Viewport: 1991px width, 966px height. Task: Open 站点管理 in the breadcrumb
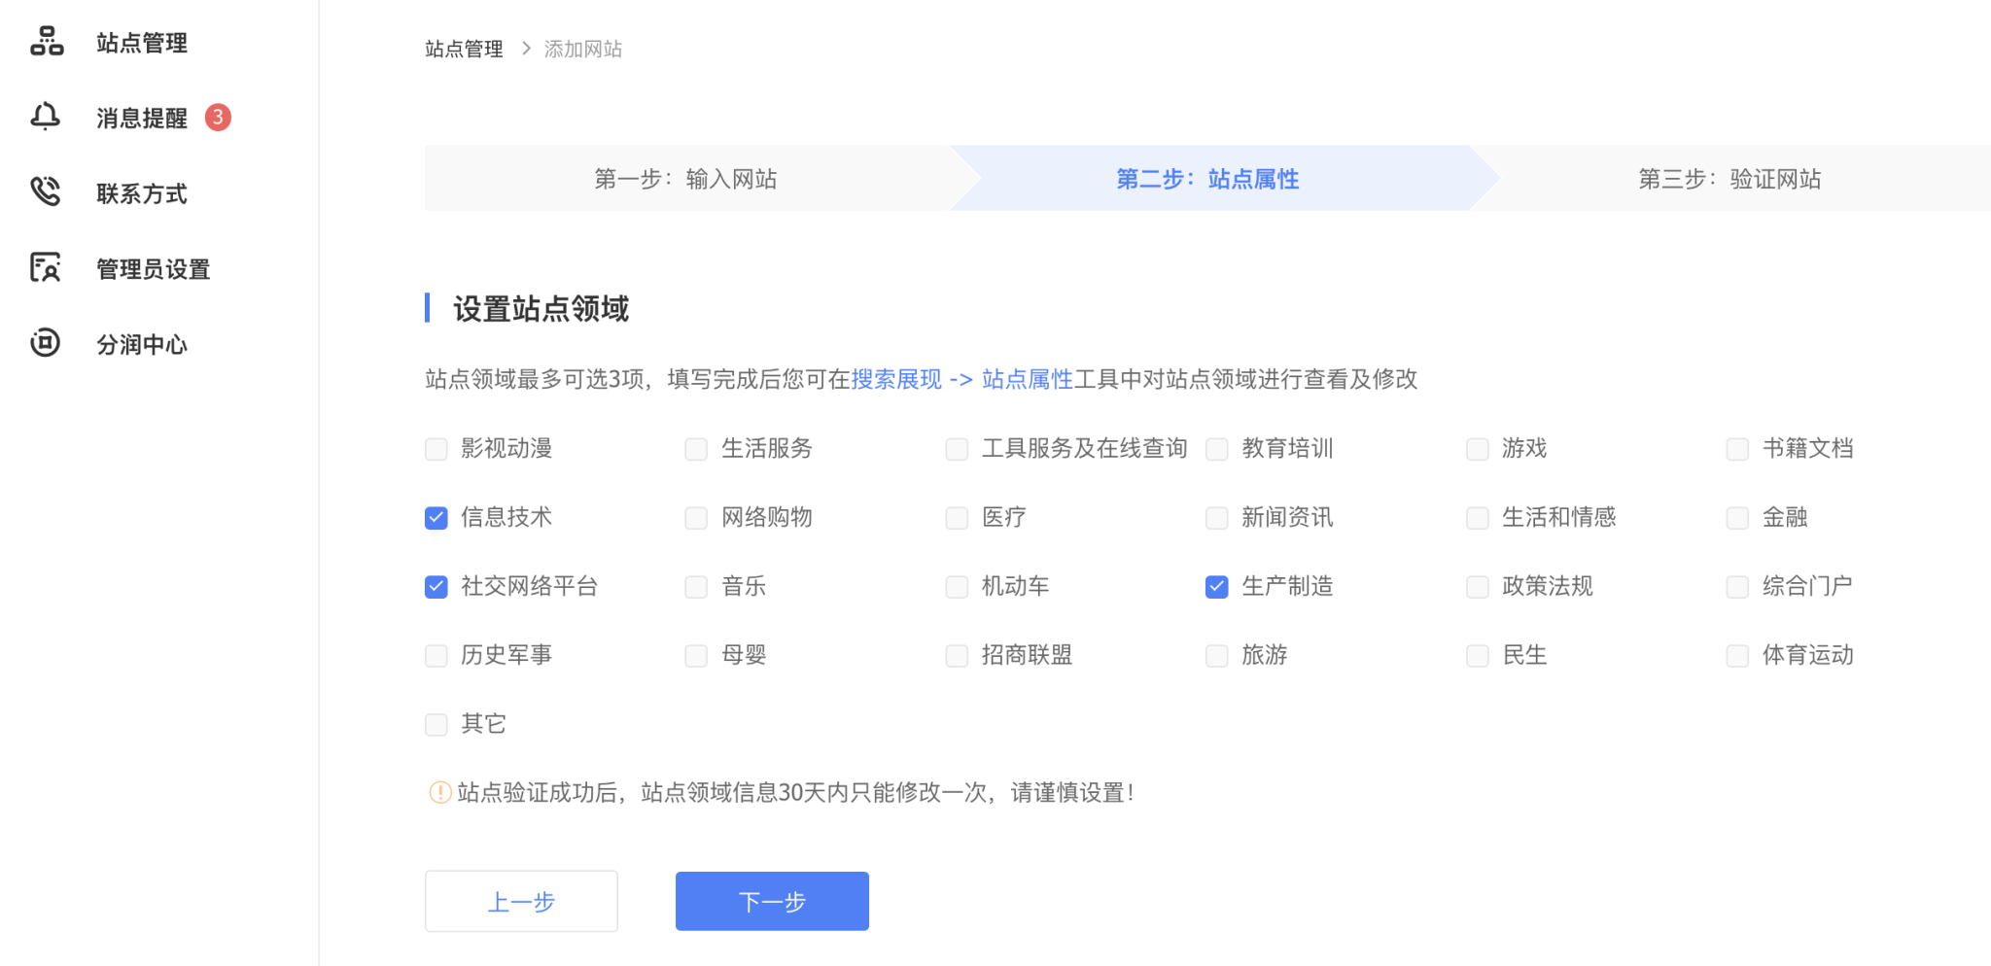pos(464,49)
